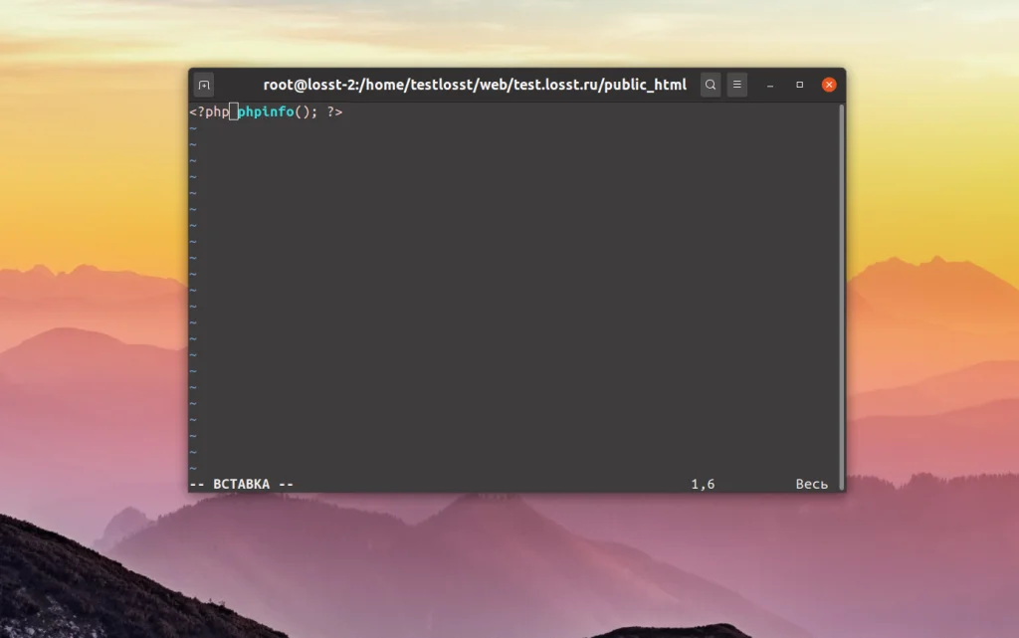The image size is (1019, 638).
Task: Click the cursor position '1,6' in status line
Action: tap(703, 484)
